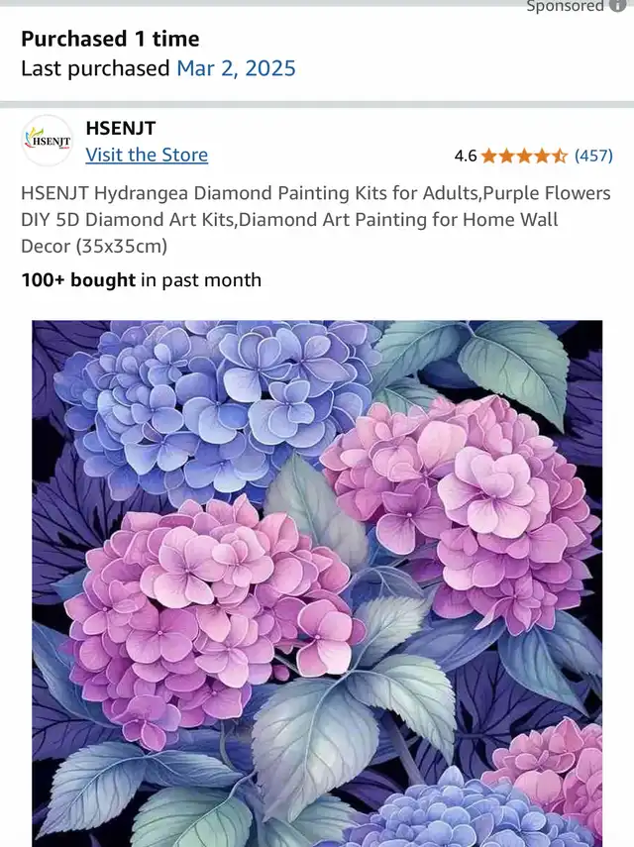Viewport: 634px width, 847px height.
Task: Tap the first orange rating star
Action: [x=488, y=157]
